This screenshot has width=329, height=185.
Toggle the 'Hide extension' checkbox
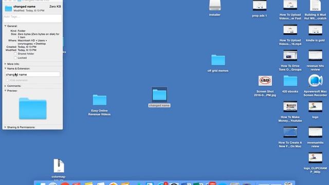(7, 80)
